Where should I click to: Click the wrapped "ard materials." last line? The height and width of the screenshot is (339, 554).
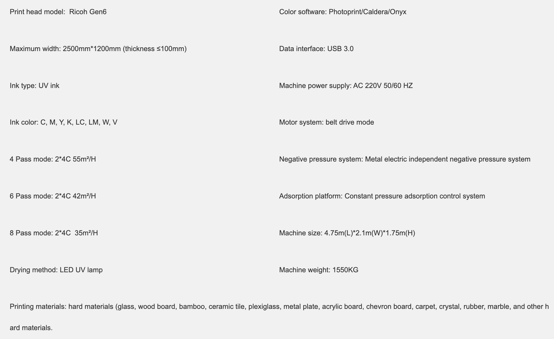point(31,328)
